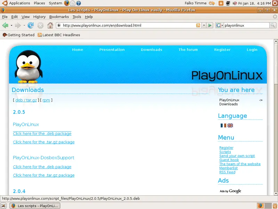Click the French flag language icon
Viewport: 278px width, 209px height.
[x=223, y=125]
